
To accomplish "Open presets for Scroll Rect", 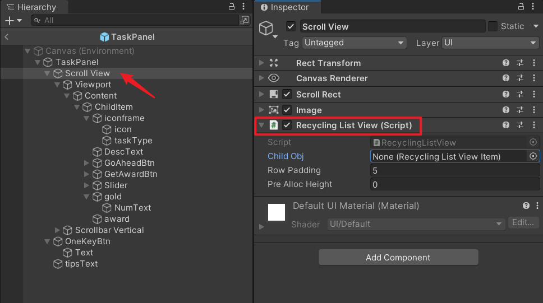I will [520, 94].
